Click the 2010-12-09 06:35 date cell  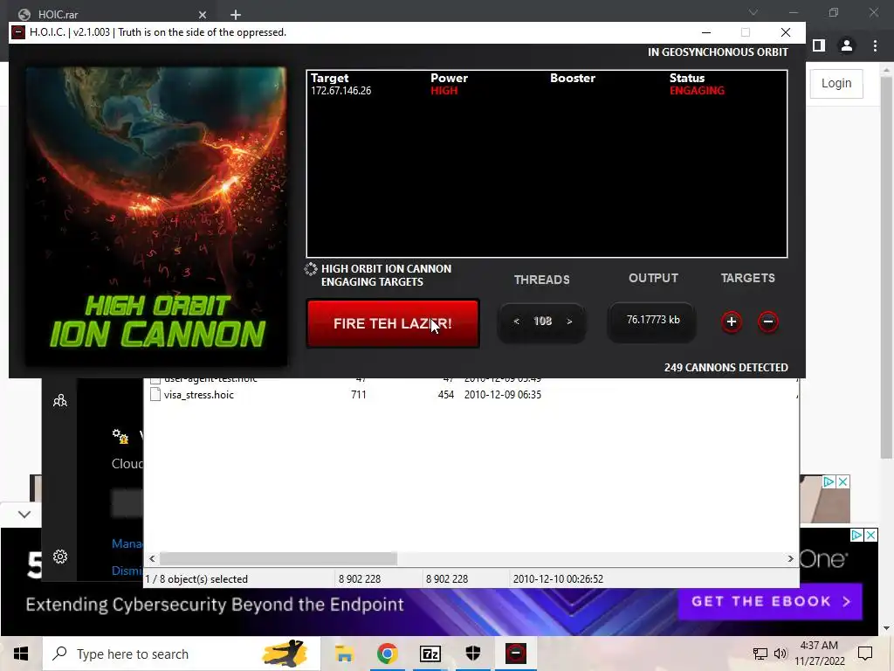[502, 395]
